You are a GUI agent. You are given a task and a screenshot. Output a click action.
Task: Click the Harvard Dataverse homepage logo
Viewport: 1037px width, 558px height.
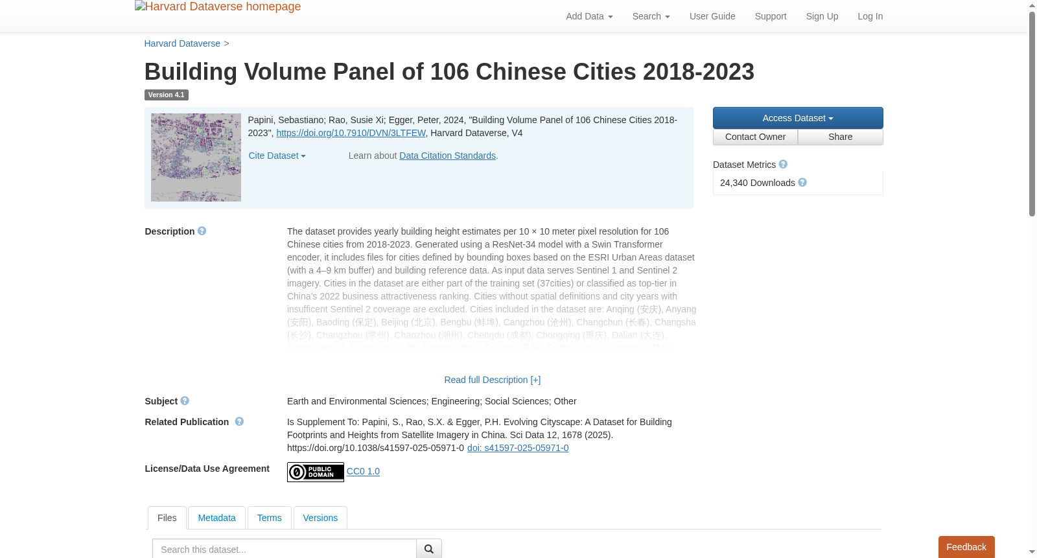tap(218, 7)
